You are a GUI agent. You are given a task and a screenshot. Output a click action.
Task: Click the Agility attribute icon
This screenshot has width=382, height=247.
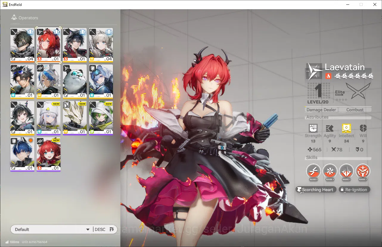pyautogui.click(x=330, y=128)
